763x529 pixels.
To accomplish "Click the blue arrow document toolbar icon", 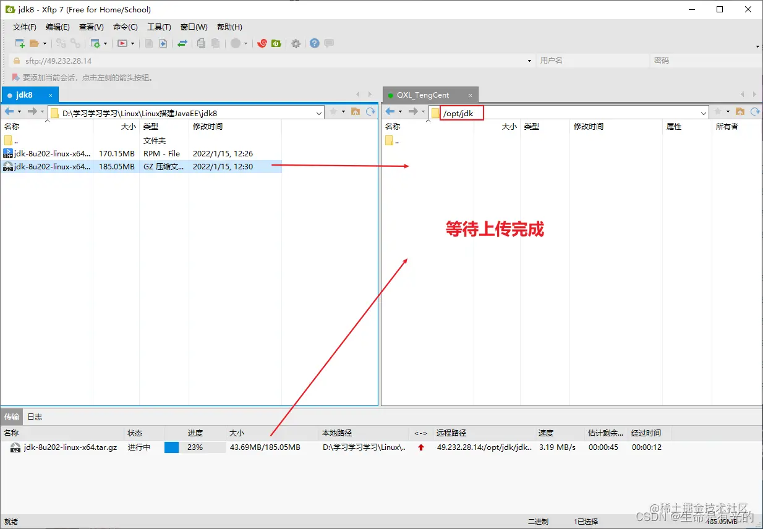I will [163, 43].
